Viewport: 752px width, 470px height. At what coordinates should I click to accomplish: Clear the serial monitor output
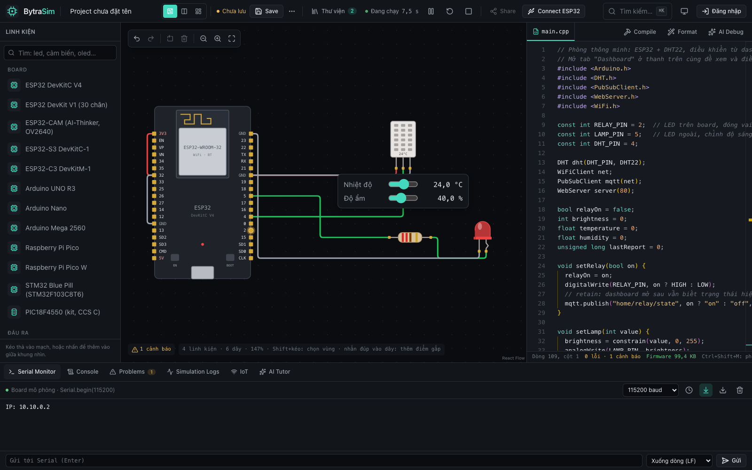coord(740,390)
